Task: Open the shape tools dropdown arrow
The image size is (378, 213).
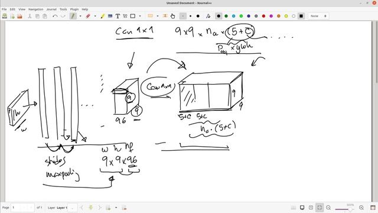Action: (140, 16)
